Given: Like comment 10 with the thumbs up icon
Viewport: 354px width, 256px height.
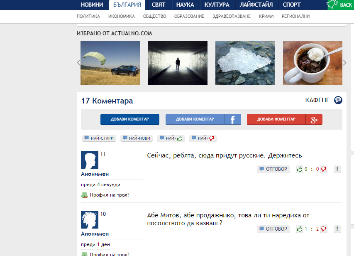Looking at the screenshot, I should pos(300,229).
